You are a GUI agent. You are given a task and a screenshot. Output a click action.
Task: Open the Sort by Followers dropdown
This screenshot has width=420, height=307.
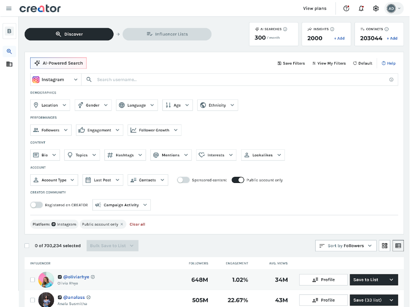345,245
